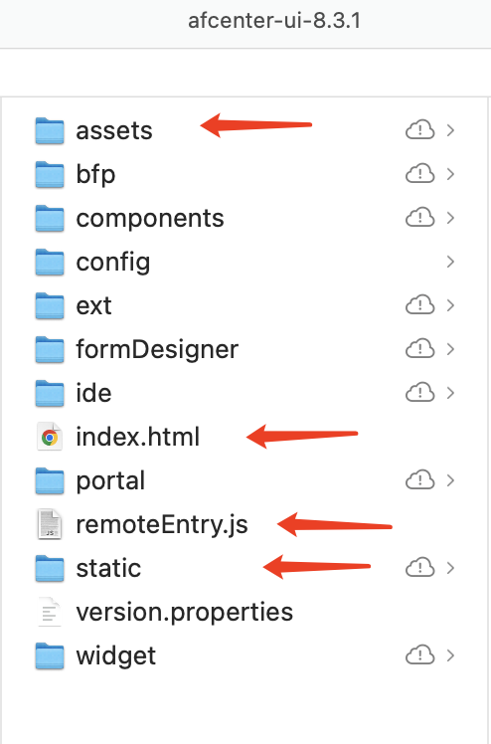
Task: Click cloud status icon for static folder
Action: (419, 568)
